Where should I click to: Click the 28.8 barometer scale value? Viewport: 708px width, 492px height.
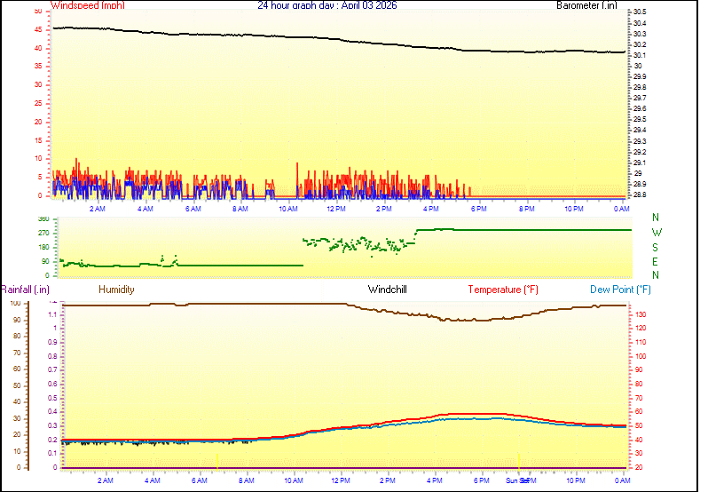pos(638,194)
